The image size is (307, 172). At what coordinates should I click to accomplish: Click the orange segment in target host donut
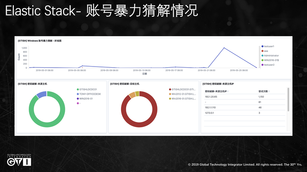pyautogui.click(x=132, y=95)
